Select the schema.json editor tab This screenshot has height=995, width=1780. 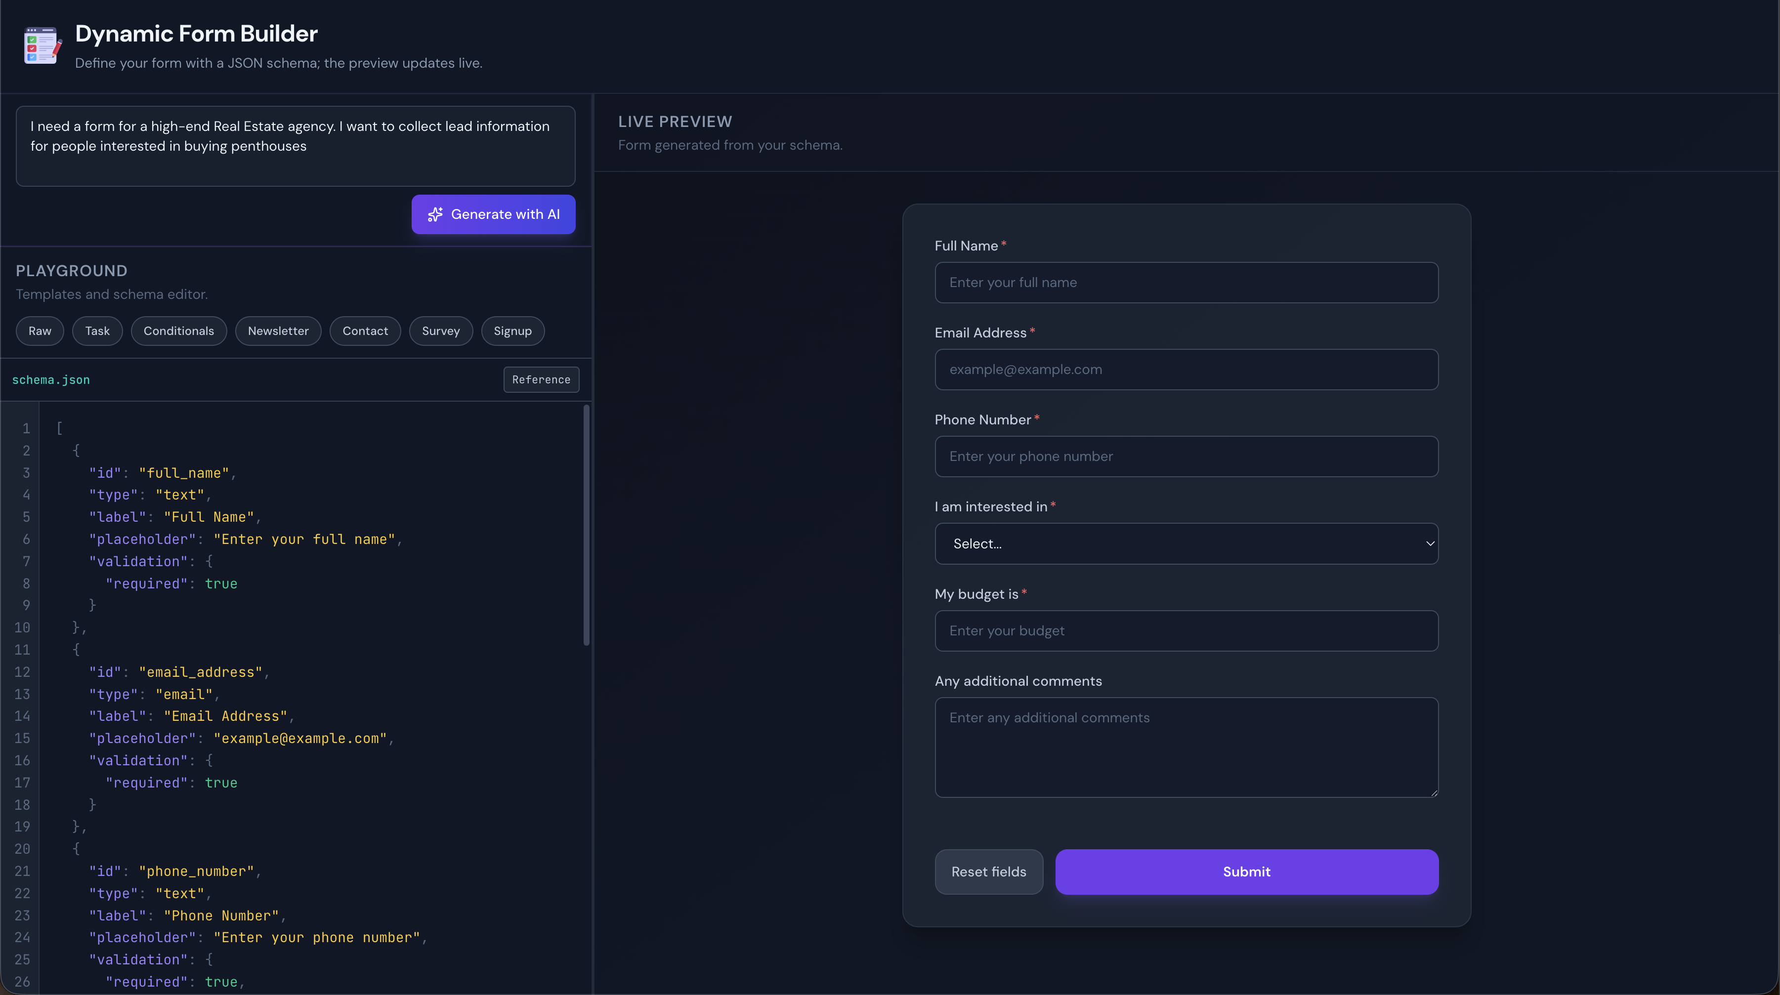51,379
